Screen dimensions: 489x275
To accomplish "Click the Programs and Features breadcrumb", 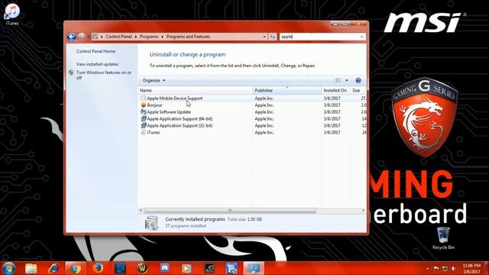I will tap(188, 37).
